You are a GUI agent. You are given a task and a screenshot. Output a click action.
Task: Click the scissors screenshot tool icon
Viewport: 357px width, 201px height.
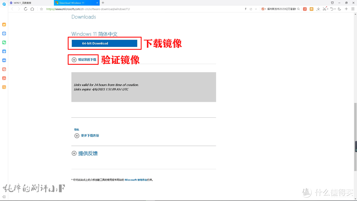325,9
